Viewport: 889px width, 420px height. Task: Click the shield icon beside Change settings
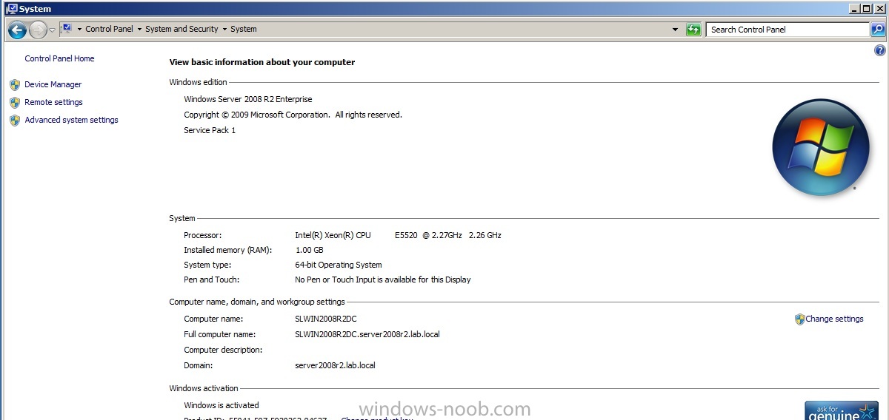pyautogui.click(x=799, y=319)
